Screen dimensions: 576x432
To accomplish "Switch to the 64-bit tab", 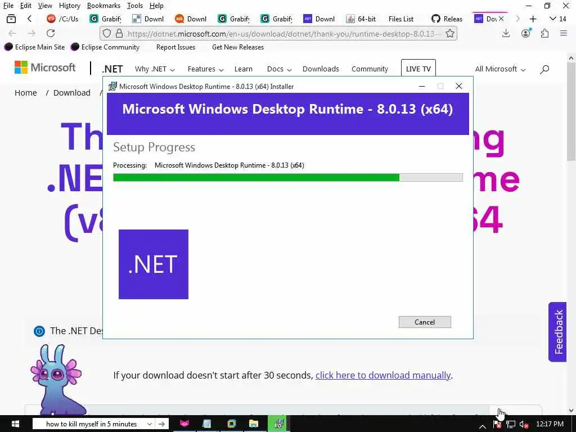I will (x=362, y=19).
